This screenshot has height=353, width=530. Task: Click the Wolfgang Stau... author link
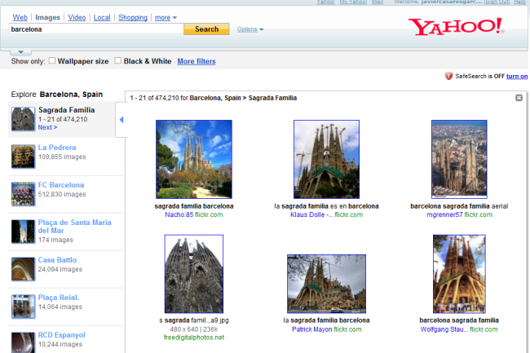444,329
